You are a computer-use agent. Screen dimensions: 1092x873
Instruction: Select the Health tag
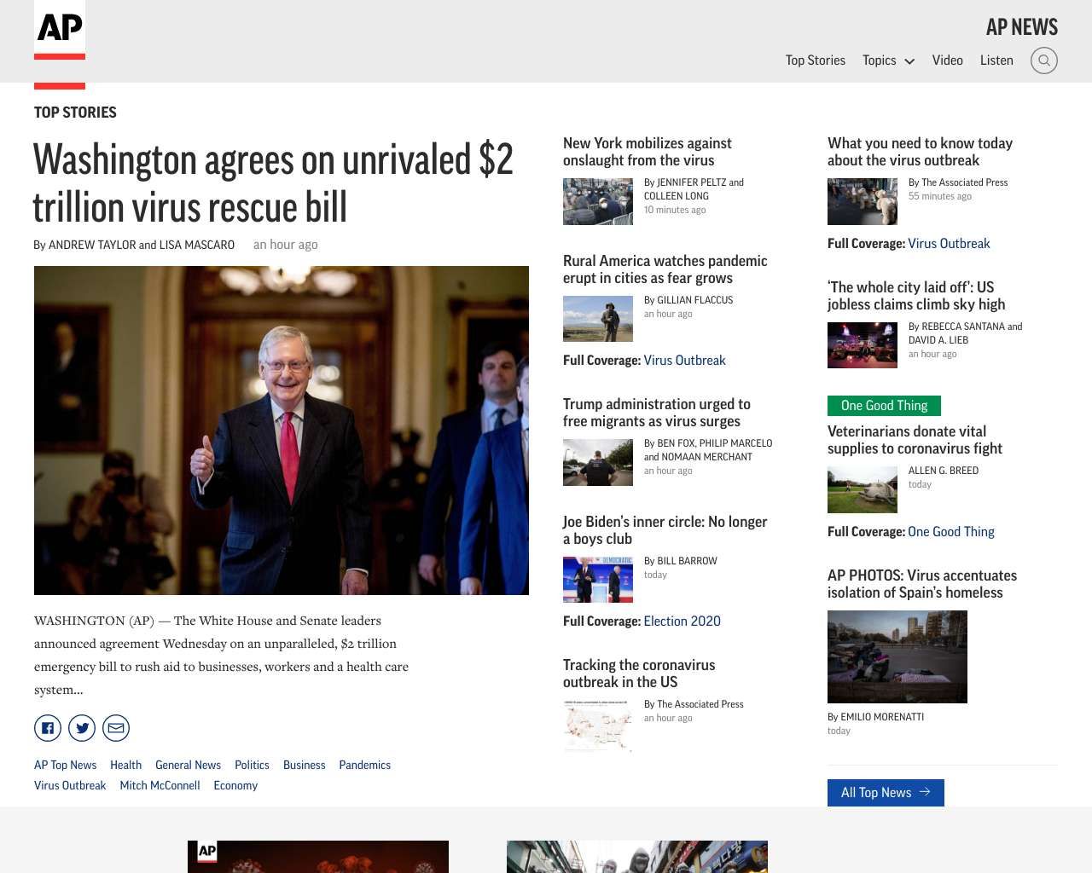[125, 766]
